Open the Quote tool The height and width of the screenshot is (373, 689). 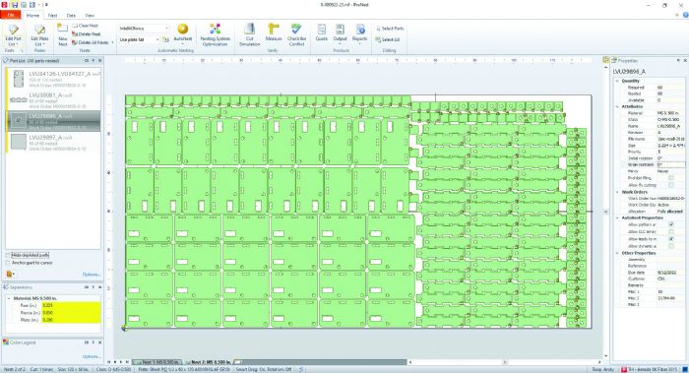[321, 32]
